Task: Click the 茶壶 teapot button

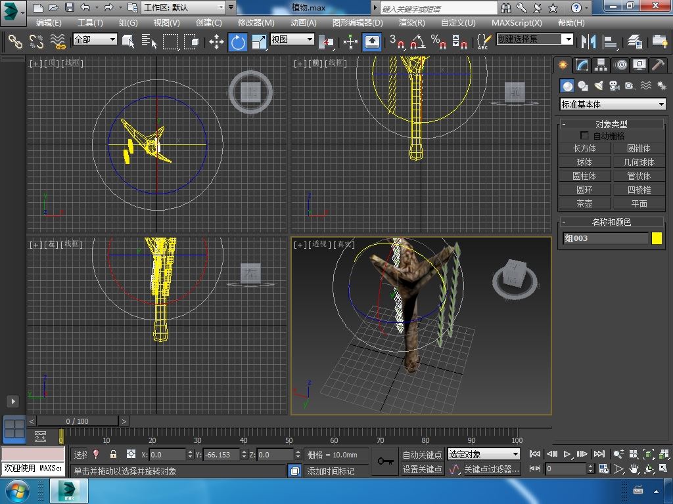Action: (x=584, y=203)
